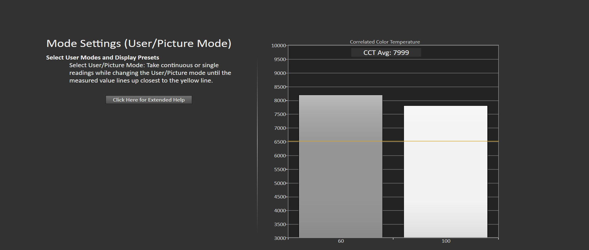Click the 8000 label on y-axis

click(280, 101)
